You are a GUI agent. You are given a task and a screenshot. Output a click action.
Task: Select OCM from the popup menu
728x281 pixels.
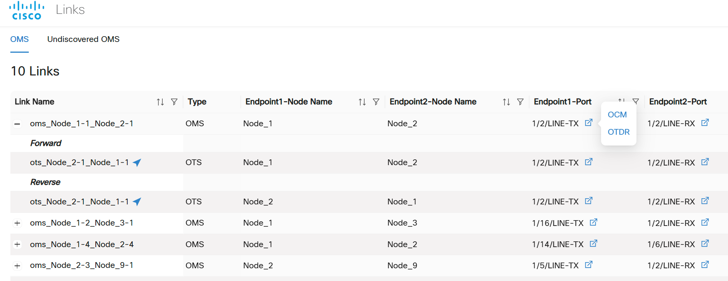coord(617,115)
